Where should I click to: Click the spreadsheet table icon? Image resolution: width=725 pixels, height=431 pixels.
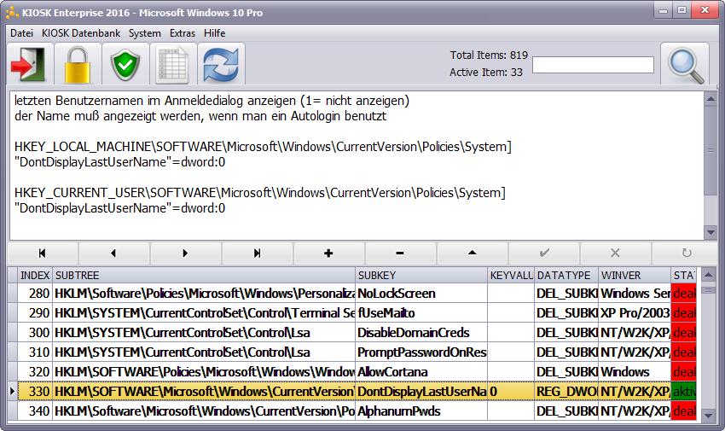click(173, 64)
